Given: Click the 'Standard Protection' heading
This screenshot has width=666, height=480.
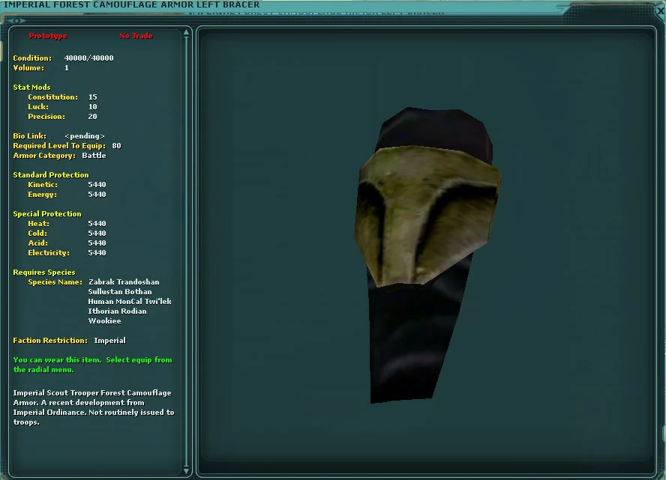Looking at the screenshot, I should (x=51, y=175).
